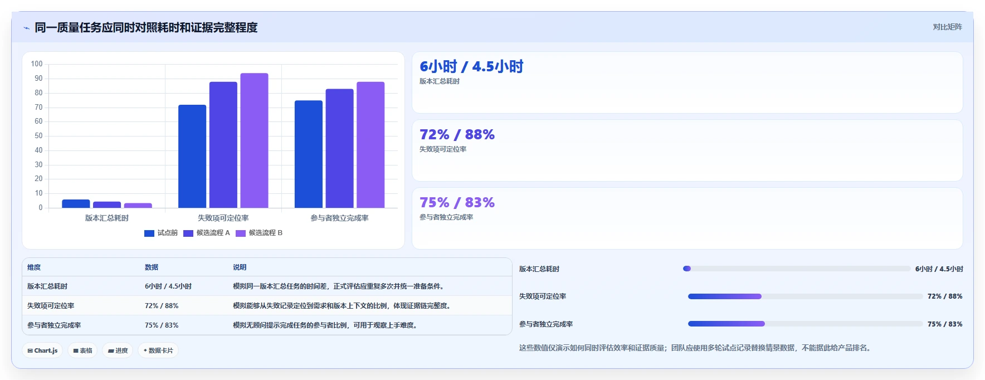Click the 失败项可定位率 progress bar
This screenshot has width=985, height=380.
point(805,296)
